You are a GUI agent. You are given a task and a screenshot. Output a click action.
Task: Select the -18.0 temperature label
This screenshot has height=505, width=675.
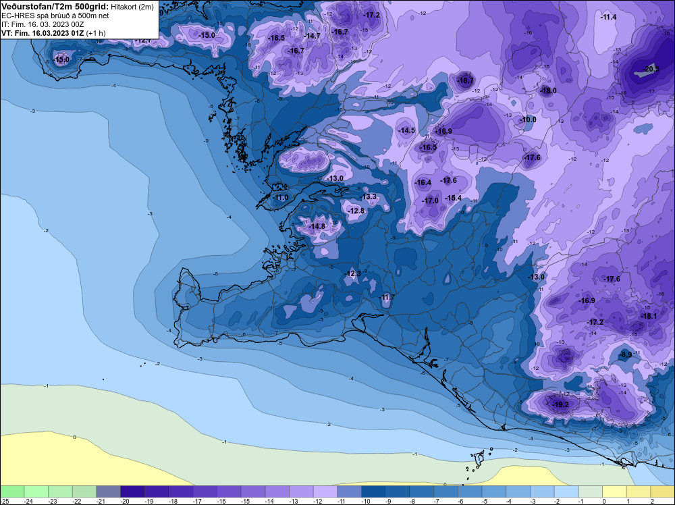pos(548,90)
